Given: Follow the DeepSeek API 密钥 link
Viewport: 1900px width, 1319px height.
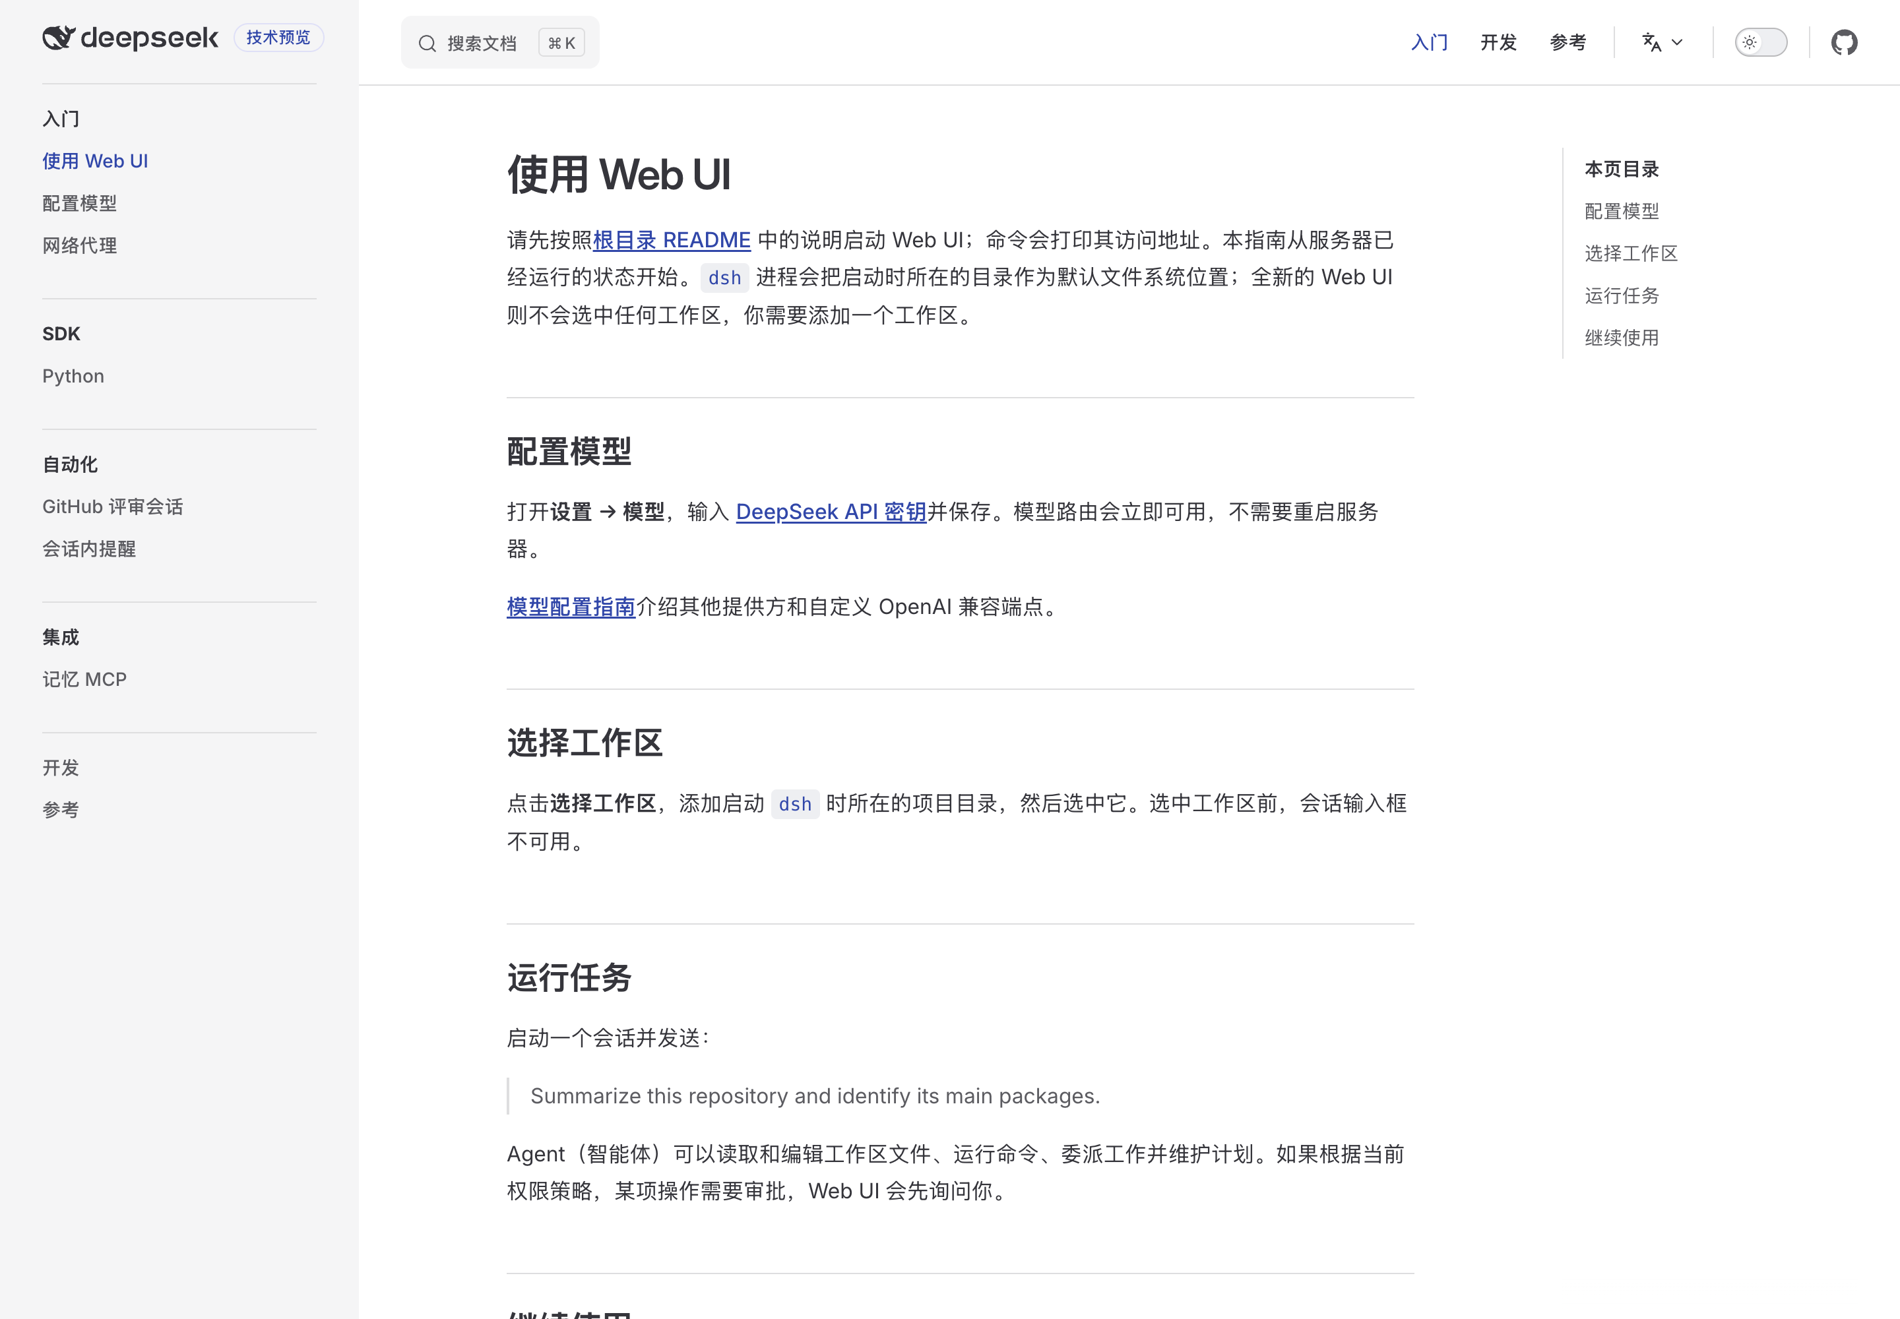Looking at the screenshot, I should 831,512.
